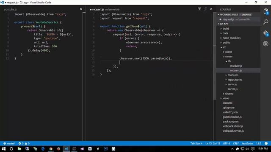Screen dimensions: 271x152
Task: Open the warnings count in the status bar
Action: tap(27, 144)
